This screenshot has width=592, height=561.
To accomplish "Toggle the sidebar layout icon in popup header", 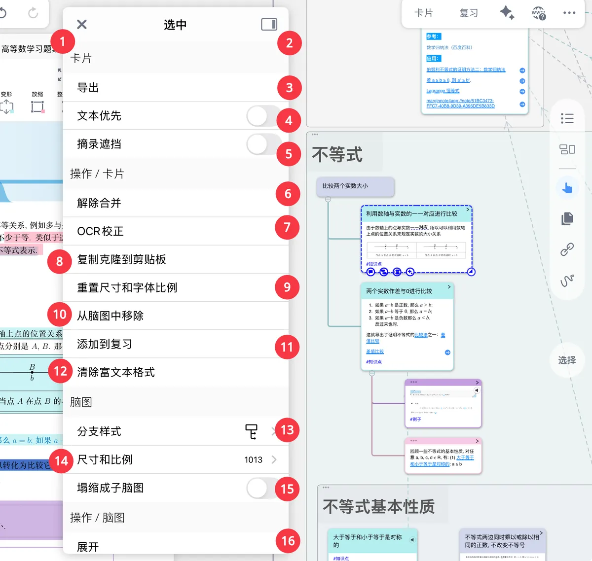I will [x=269, y=24].
